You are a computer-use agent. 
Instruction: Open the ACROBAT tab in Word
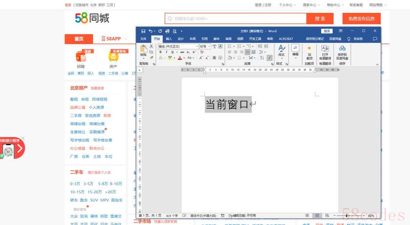286,39
